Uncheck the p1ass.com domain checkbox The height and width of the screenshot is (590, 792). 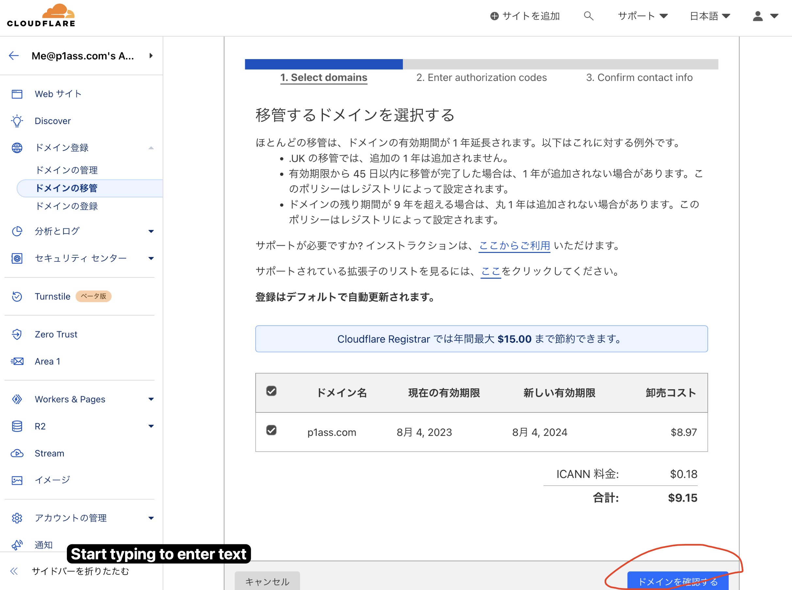pos(271,430)
